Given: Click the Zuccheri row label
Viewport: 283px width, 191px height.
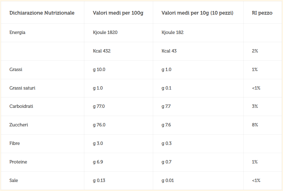Looking at the screenshot, I should (x=19, y=125).
